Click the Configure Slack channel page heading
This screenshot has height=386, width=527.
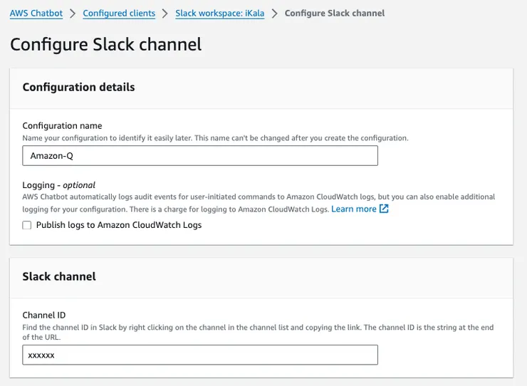point(105,44)
